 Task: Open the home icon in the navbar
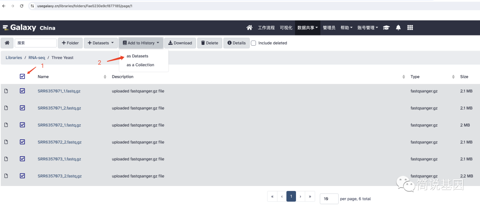pyautogui.click(x=249, y=28)
